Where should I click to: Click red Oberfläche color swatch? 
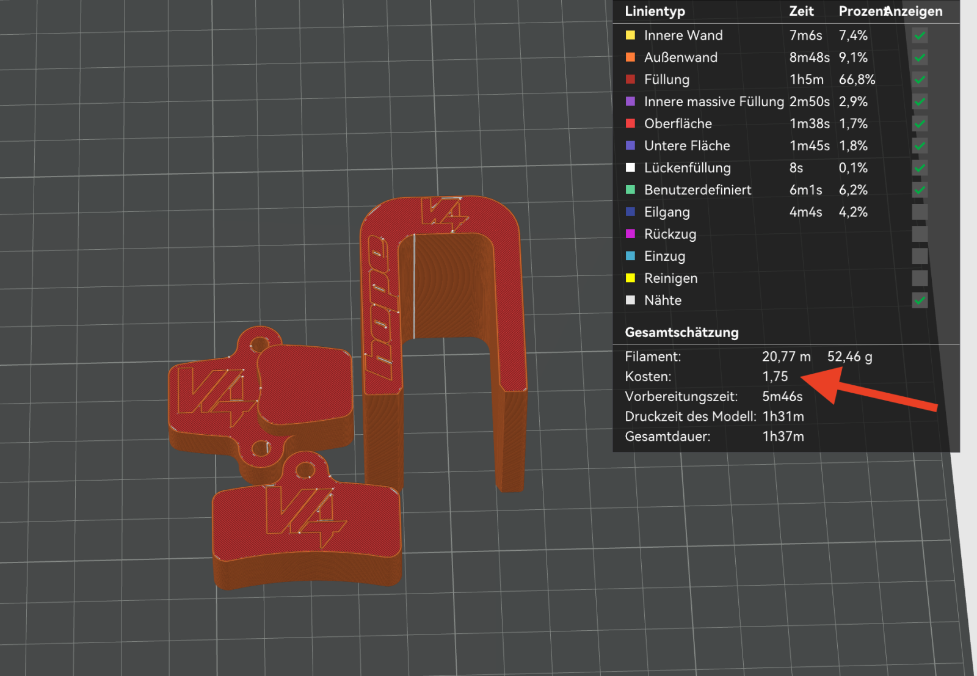630,123
